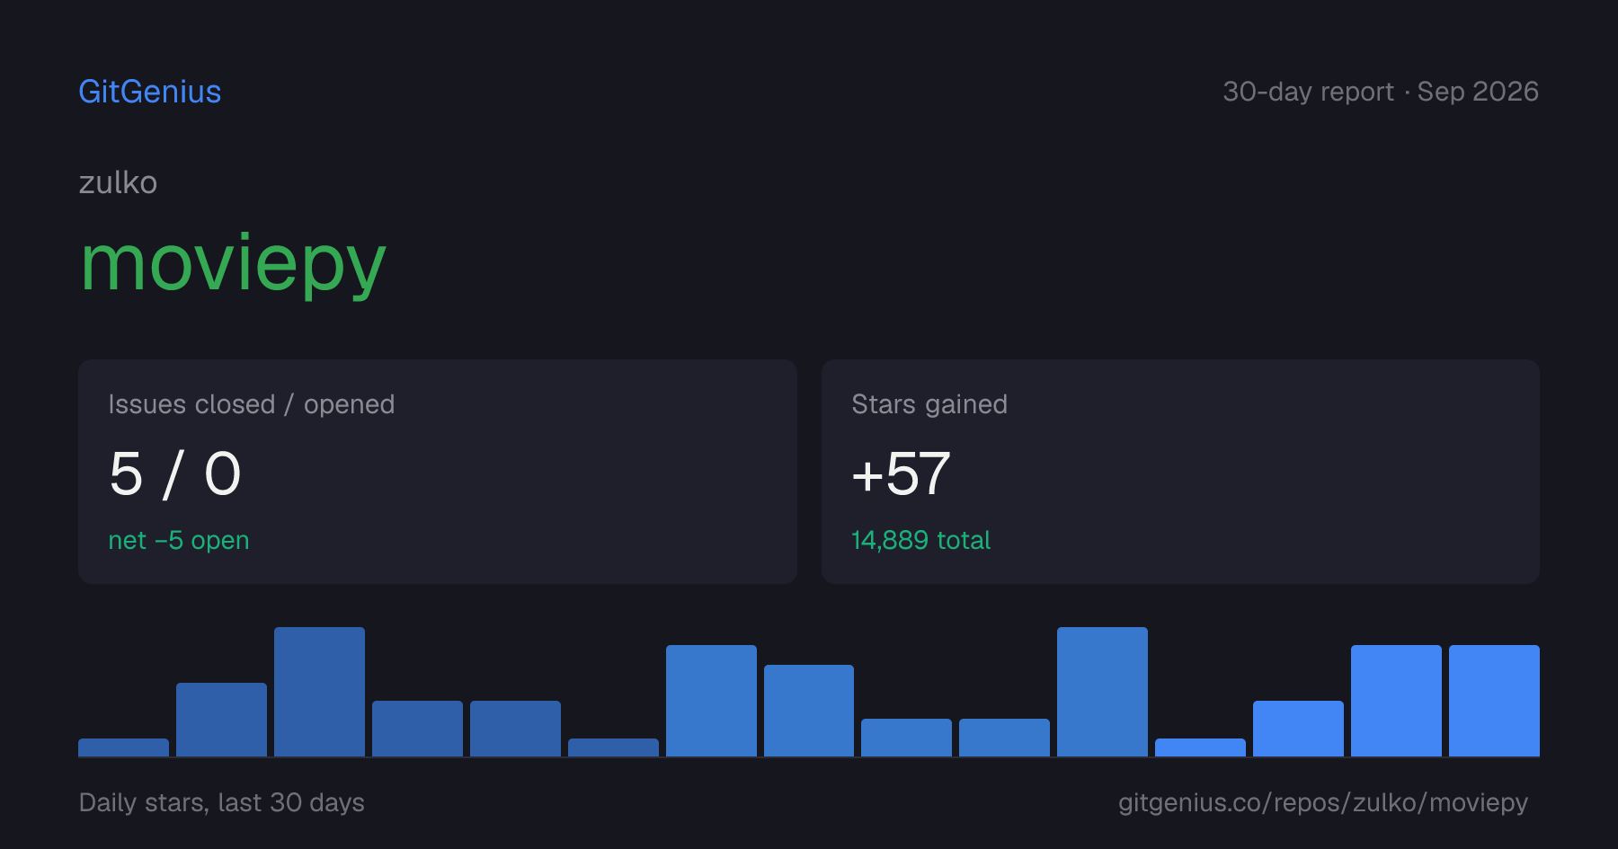Click the last bar of the daily stars chart

coord(1494,701)
